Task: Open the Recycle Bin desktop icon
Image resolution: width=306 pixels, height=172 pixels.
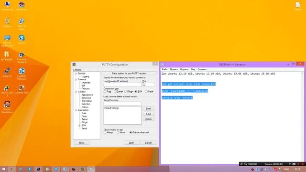Action: click(7, 22)
